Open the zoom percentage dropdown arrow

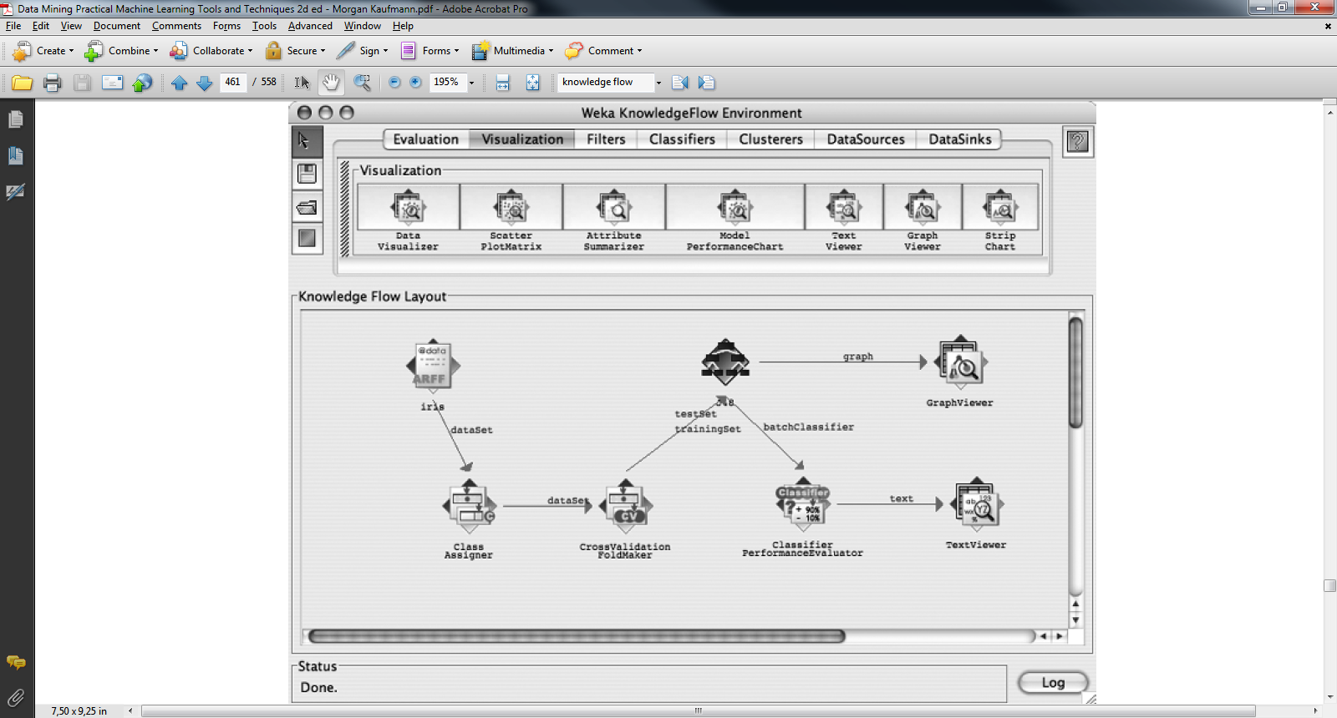[472, 83]
